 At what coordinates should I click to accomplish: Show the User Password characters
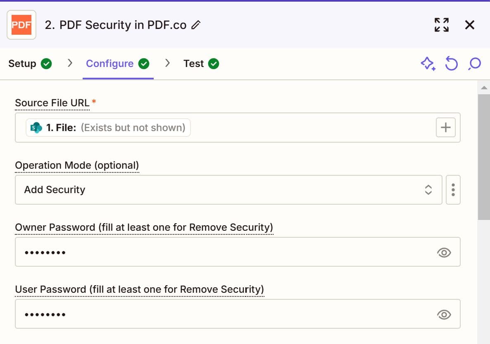click(444, 315)
